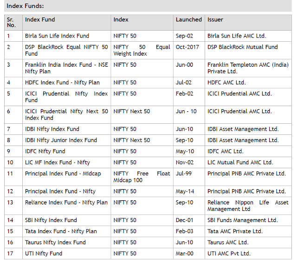297x260 pixels.
Task: Click the 'May-10' launch date
Action: coord(185,152)
